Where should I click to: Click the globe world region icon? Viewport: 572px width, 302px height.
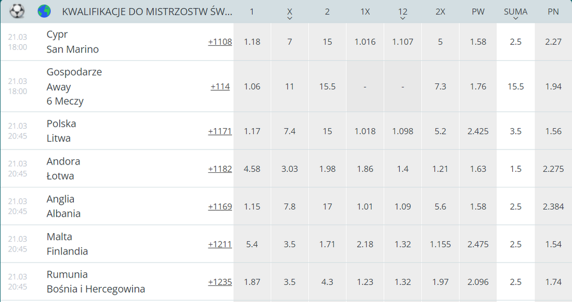tap(44, 11)
